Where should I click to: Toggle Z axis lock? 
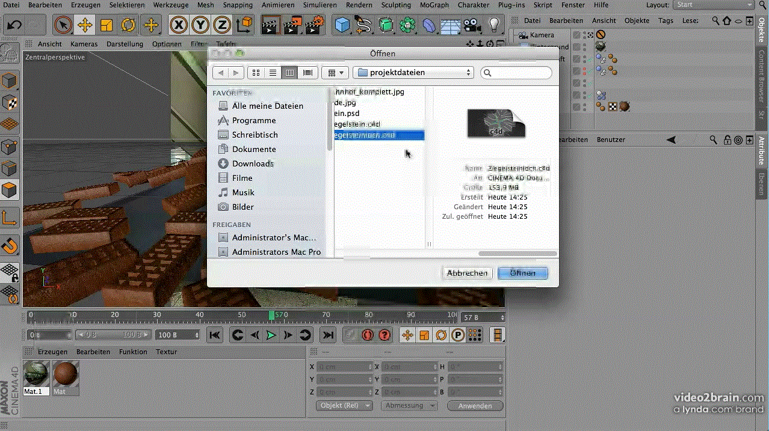pos(222,25)
